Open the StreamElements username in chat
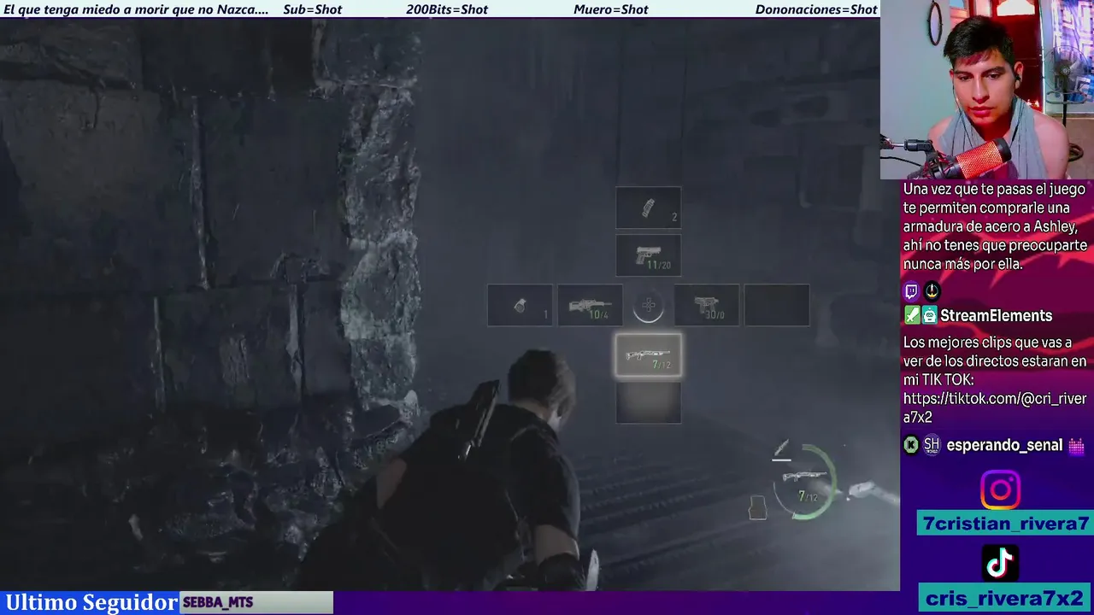The height and width of the screenshot is (615, 1094). 996,316
